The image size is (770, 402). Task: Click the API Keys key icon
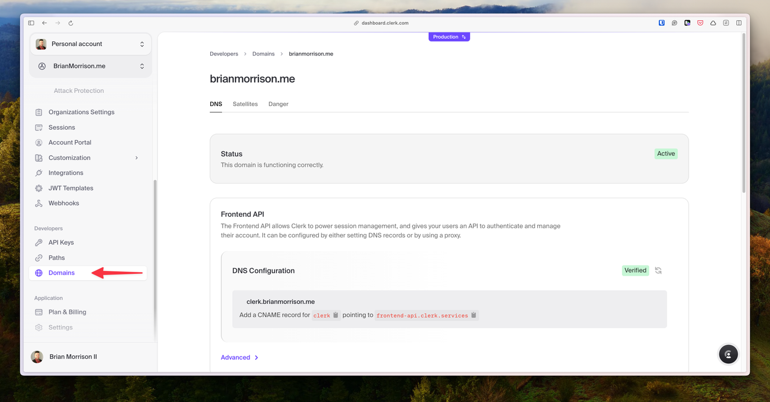(39, 243)
